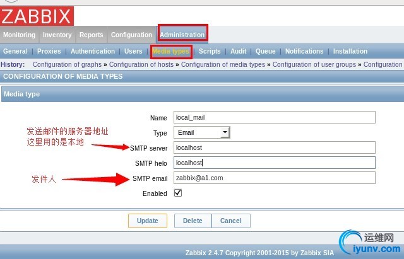Image resolution: width=404 pixels, height=259 pixels.
Task: Click the SMTP email label
Action: 150,178
